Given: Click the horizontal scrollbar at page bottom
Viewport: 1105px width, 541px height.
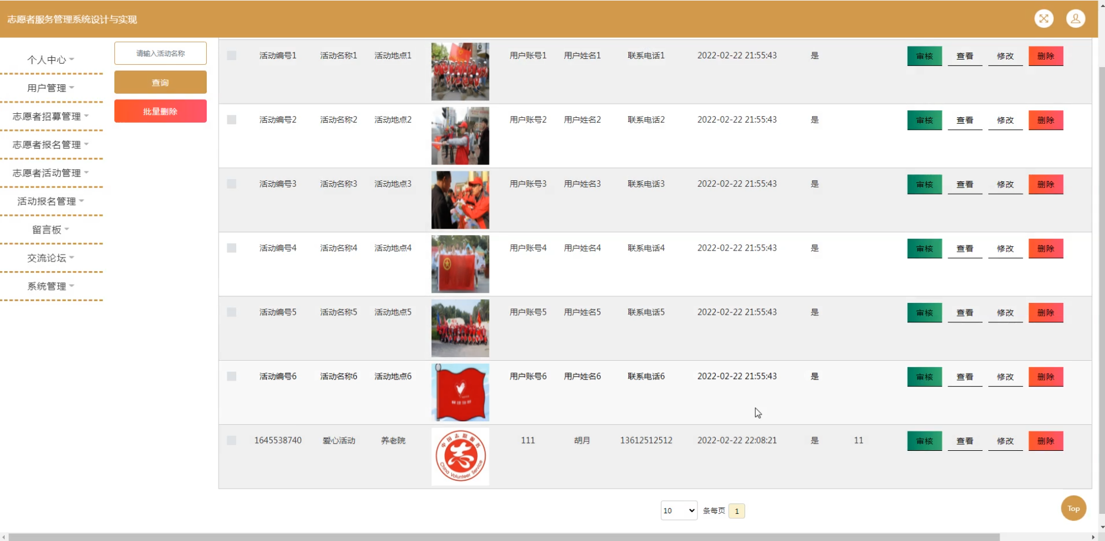Looking at the screenshot, I should (x=504, y=537).
